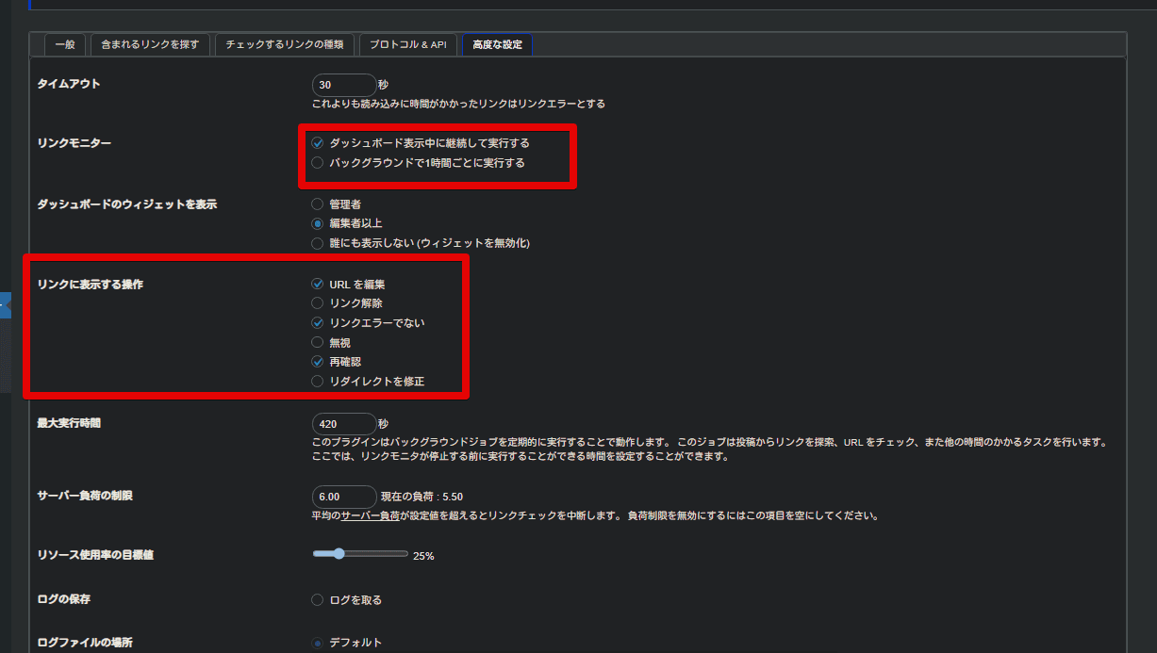The height and width of the screenshot is (653, 1157).
Task: Toggle the 再確認 checkbox
Action: click(318, 361)
